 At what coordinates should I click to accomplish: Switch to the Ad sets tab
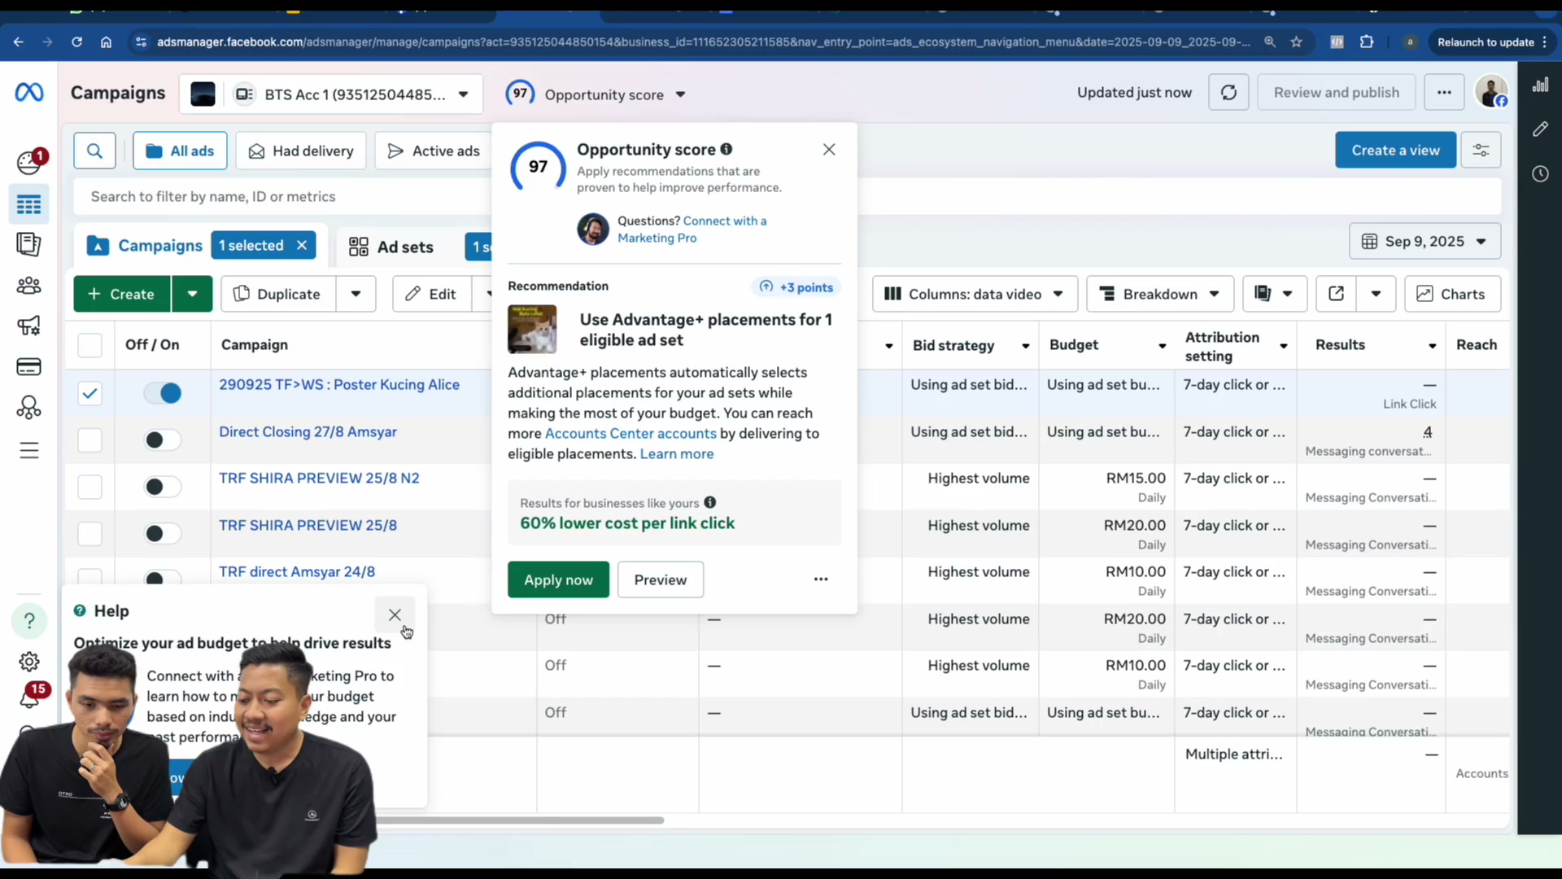click(x=391, y=247)
